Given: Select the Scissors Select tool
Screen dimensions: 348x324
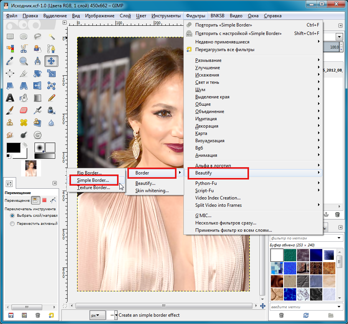Looking at the screenshot, I should [23, 48].
